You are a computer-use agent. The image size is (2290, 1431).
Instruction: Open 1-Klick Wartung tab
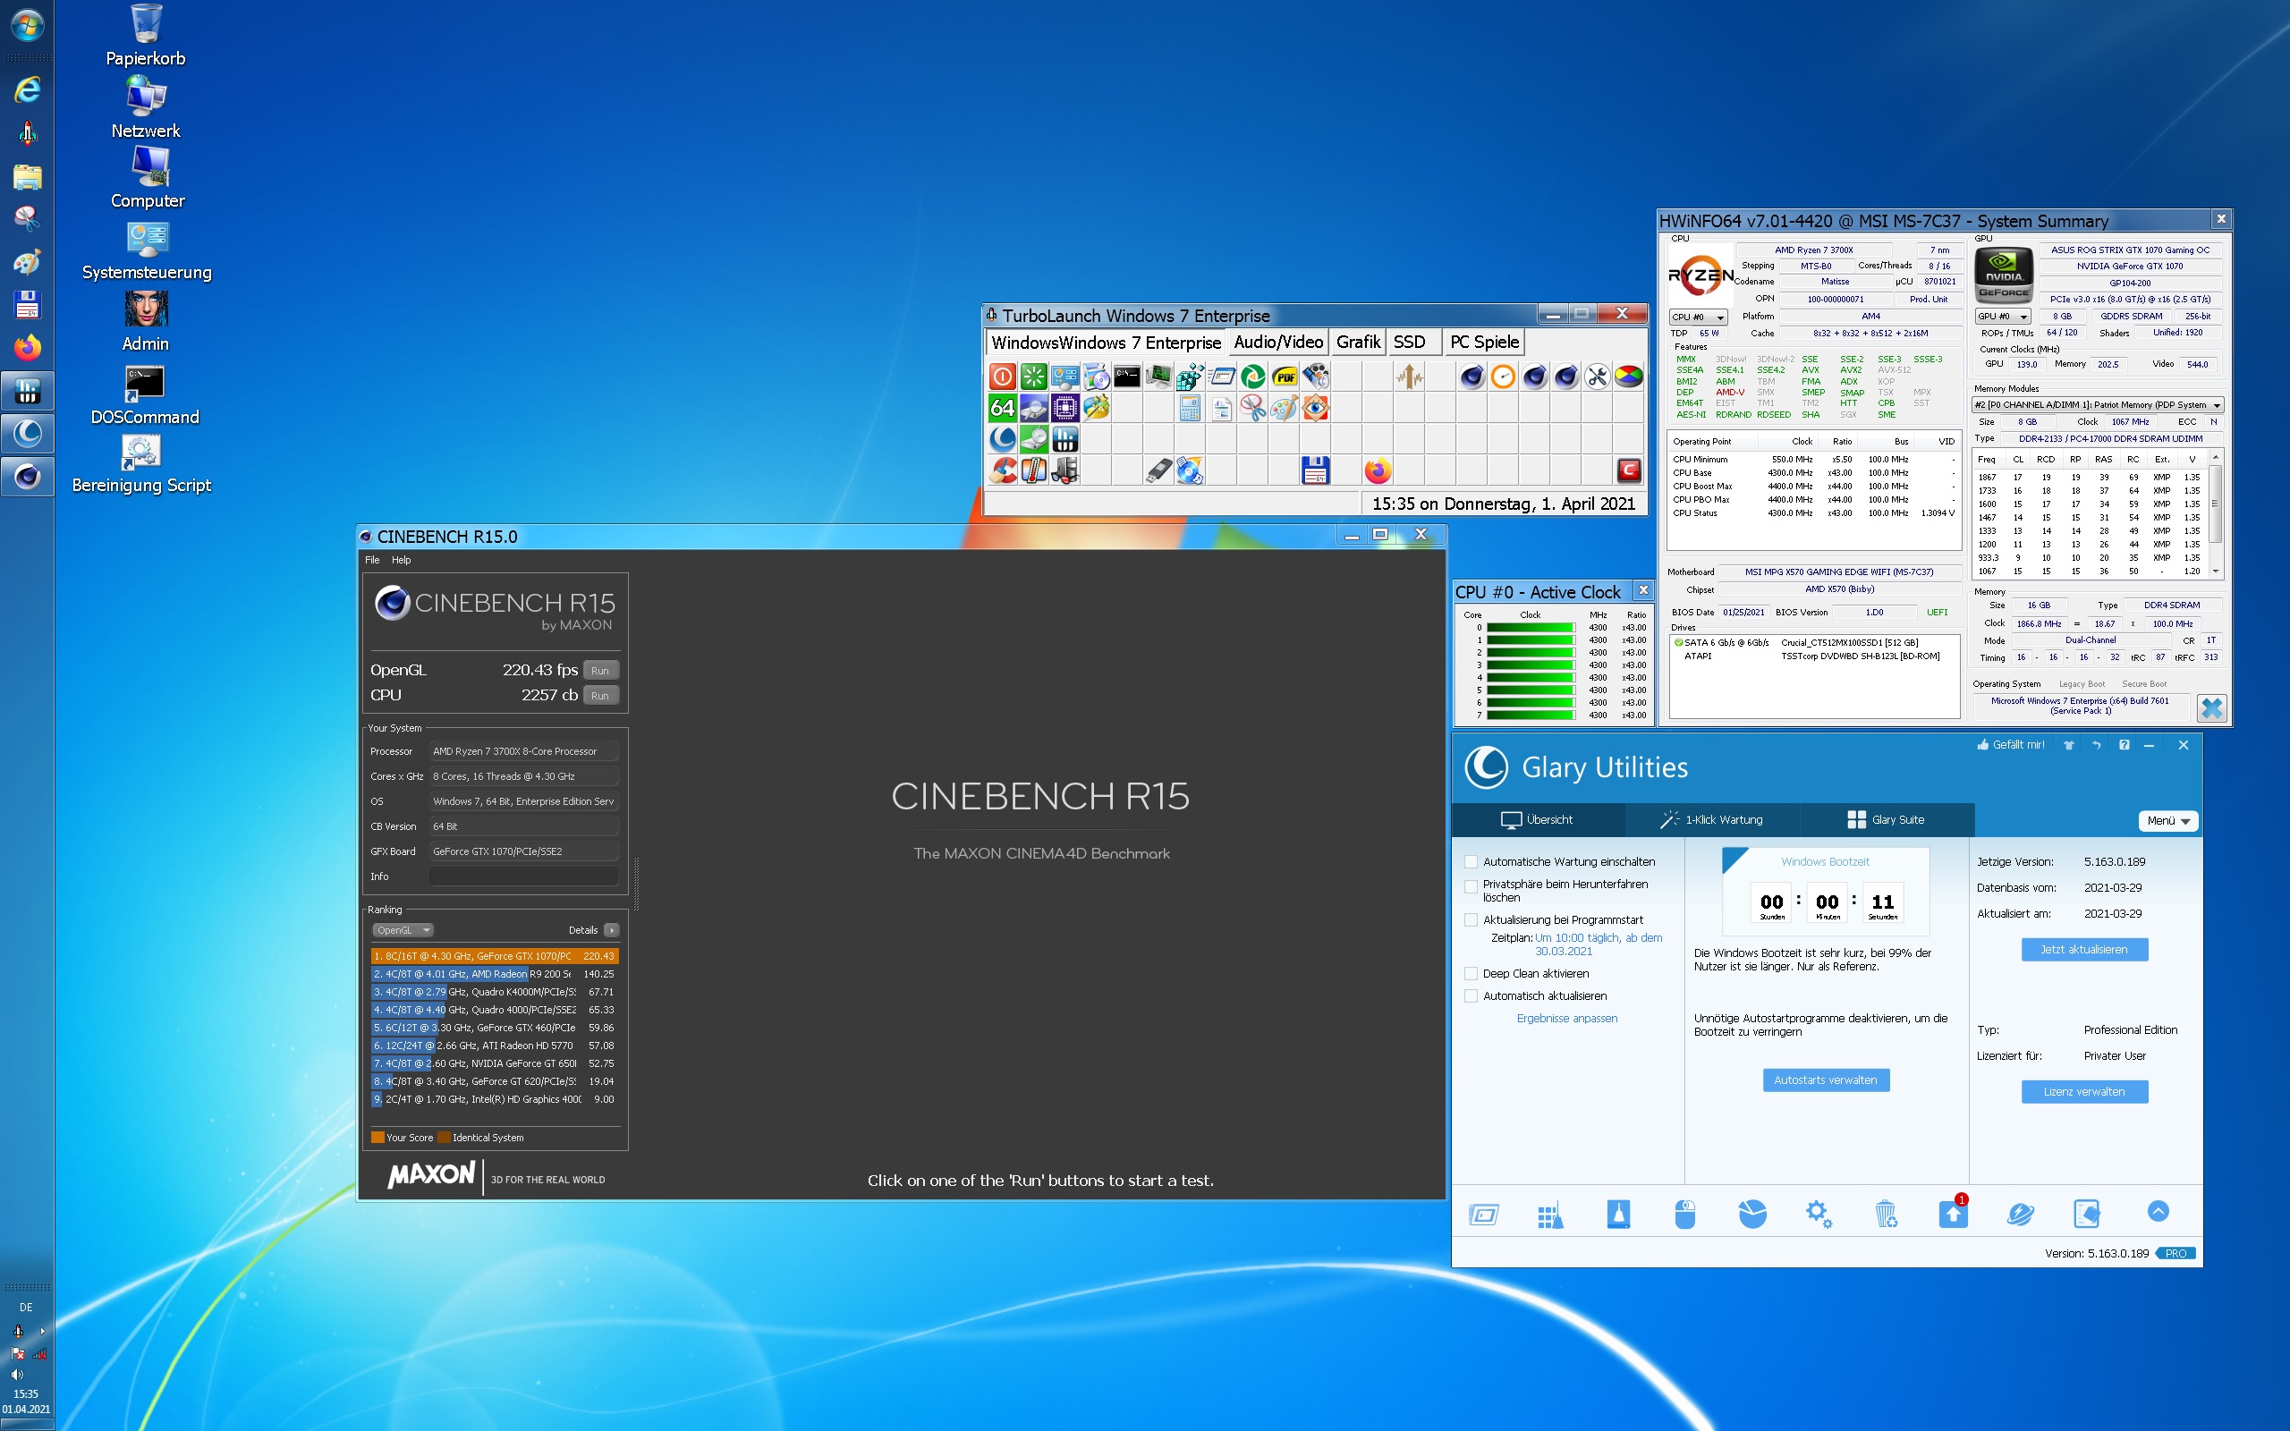[x=1712, y=819]
